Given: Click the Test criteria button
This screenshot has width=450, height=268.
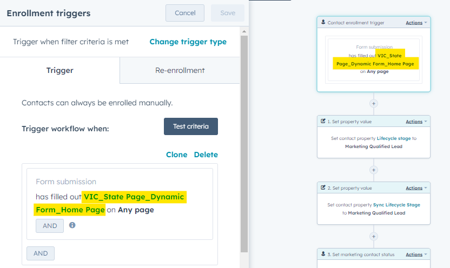Looking at the screenshot, I should point(191,126).
